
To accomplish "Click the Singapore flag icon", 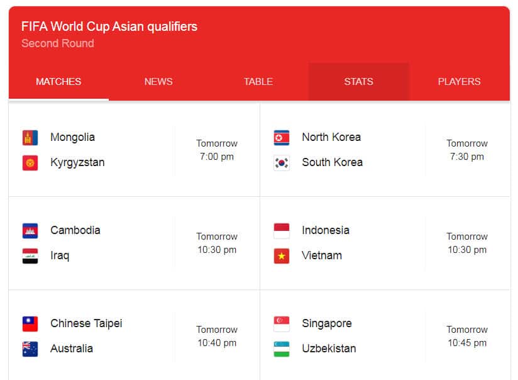I will click(x=280, y=323).
